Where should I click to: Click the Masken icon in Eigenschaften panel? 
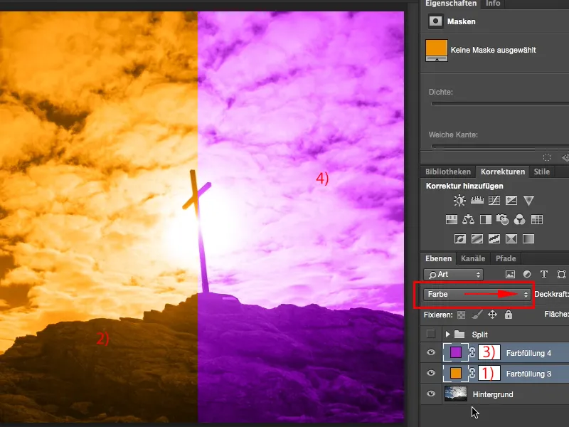(435, 21)
